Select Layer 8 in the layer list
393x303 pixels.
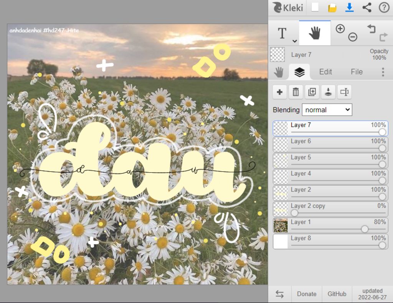coord(330,242)
